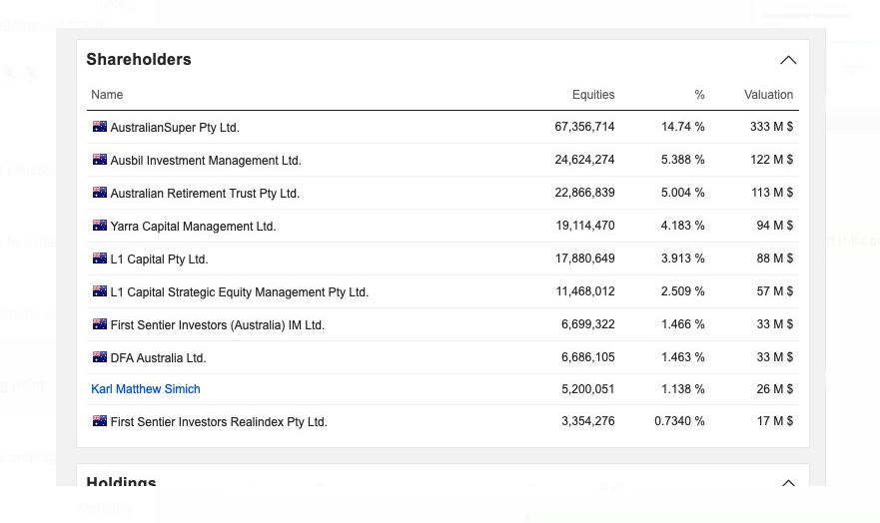Click First Sentier Investors (Australia) flag icon

click(100, 324)
